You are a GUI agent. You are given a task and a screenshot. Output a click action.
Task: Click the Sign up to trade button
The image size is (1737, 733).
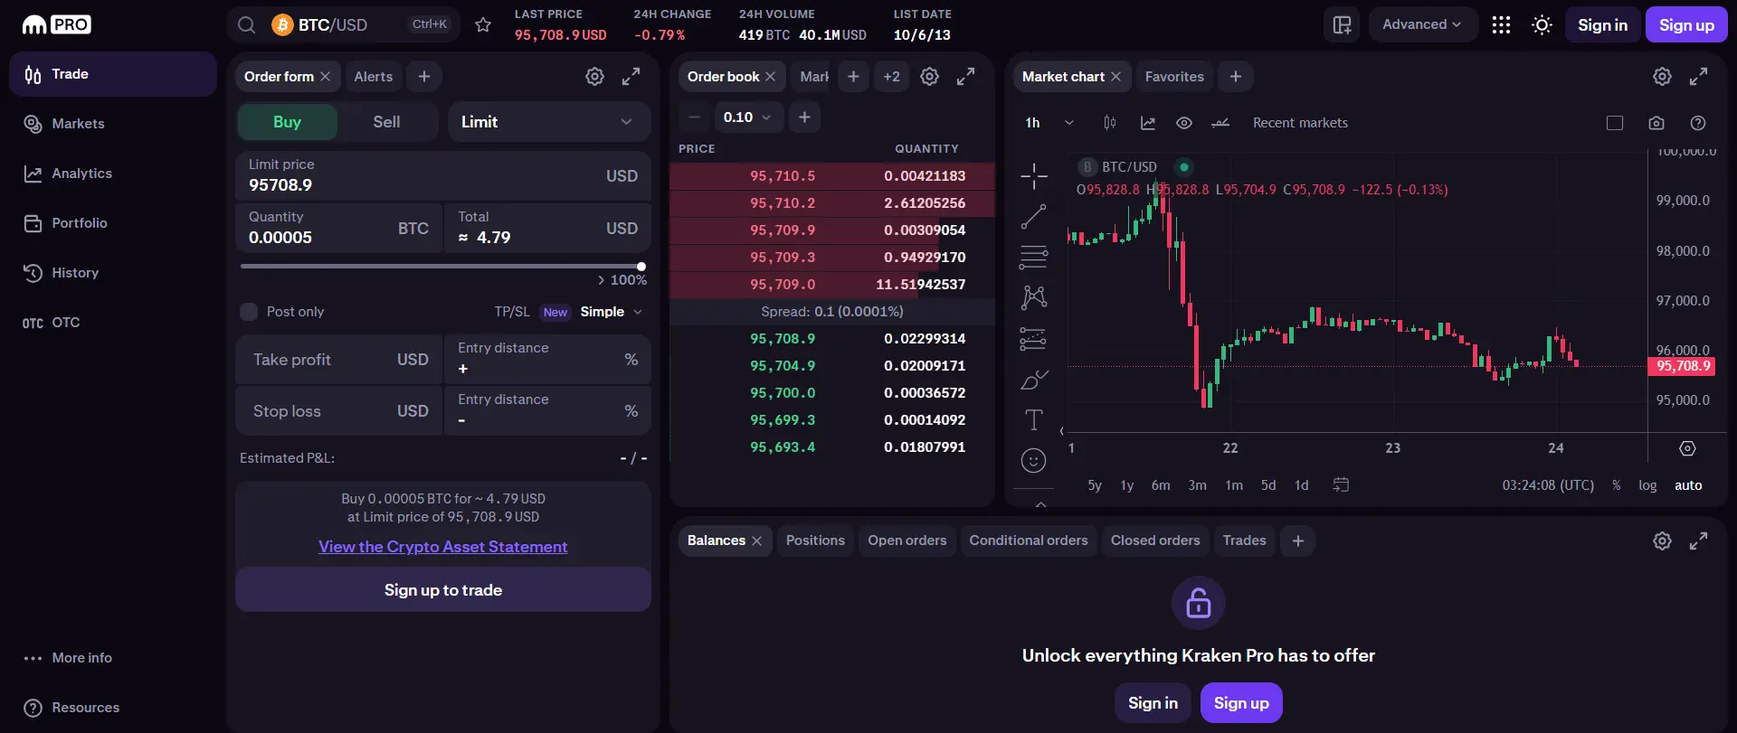pos(443,590)
